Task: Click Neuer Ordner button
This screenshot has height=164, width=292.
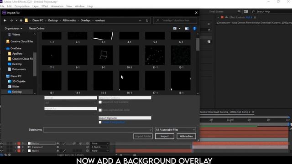Action: (x=36, y=28)
